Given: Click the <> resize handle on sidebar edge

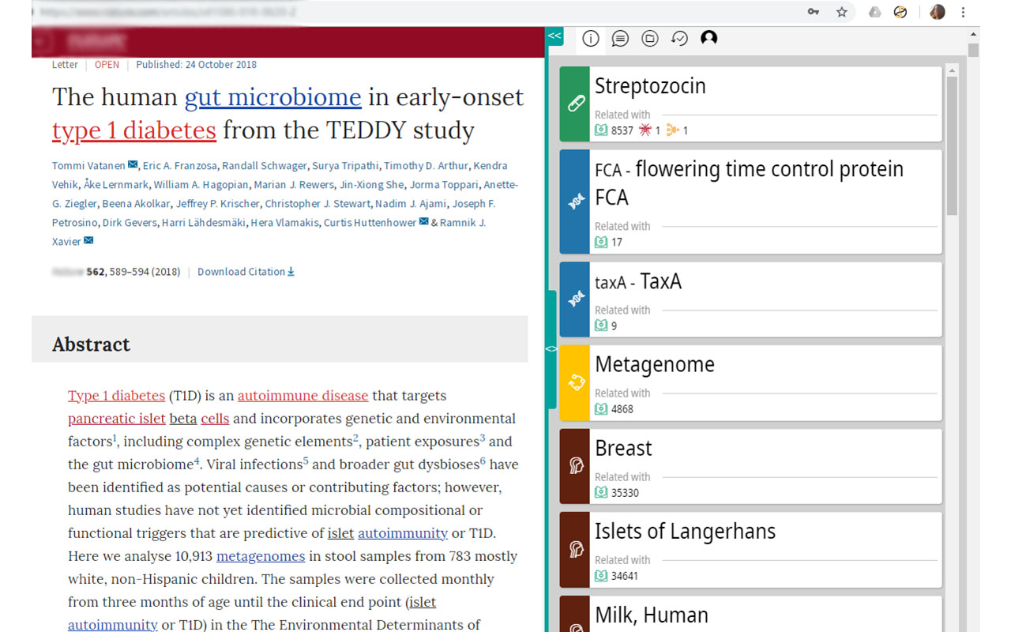Looking at the screenshot, I should 551,348.
